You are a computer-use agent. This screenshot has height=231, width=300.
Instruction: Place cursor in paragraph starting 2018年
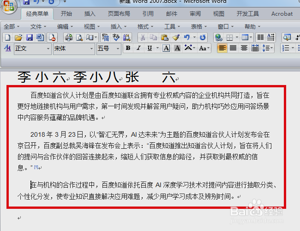coord(144,151)
